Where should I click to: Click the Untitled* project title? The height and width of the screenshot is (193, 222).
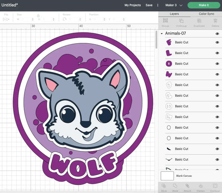tap(10, 5)
